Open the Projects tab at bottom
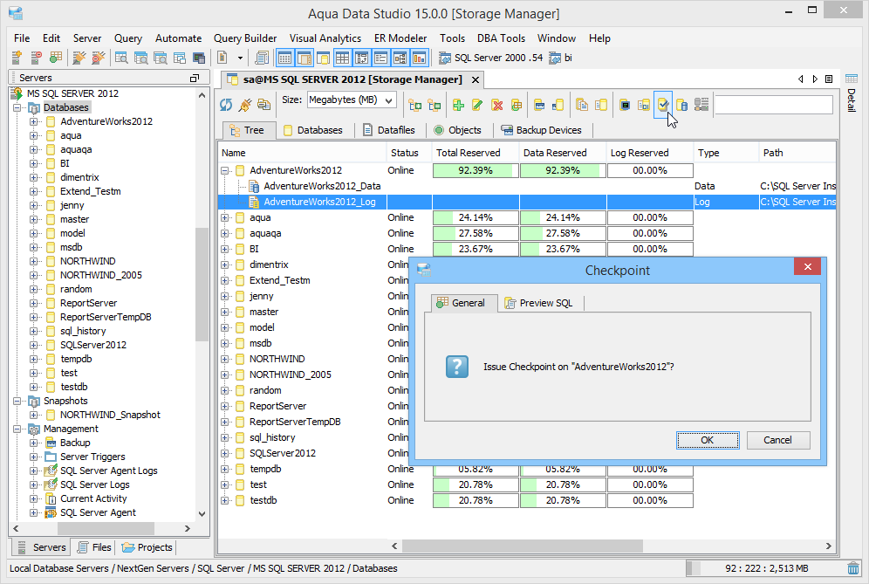869x584 pixels. [x=147, y=547]
